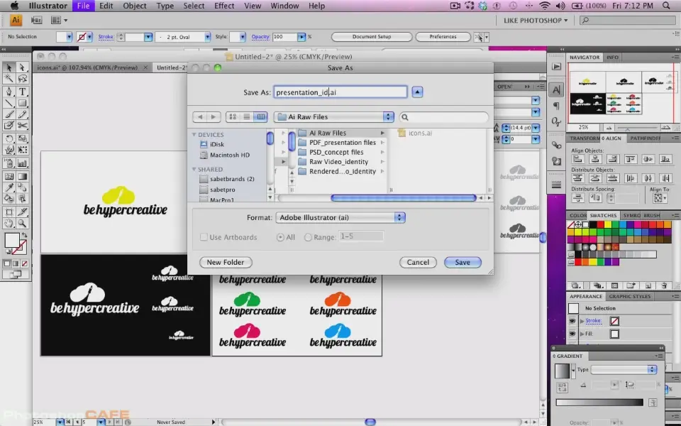Select the Gradient tool in the toolbox

click(x=22, y=177)
